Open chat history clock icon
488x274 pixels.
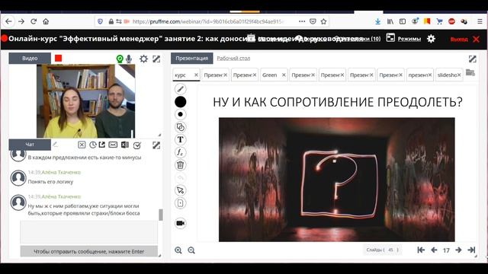[93, 145]
